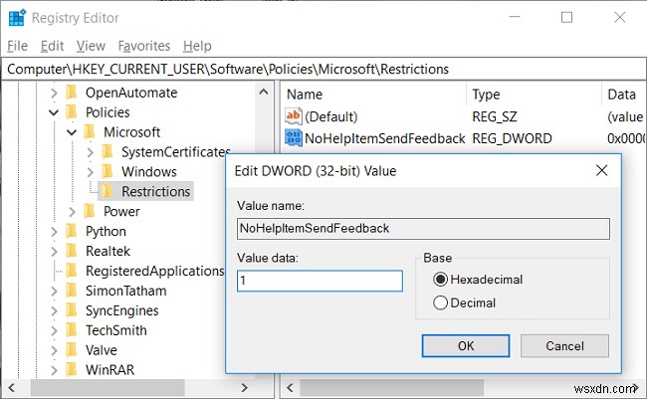
Task: Expand the Power key
Action: pyautogui.click(x=73, y=212)
